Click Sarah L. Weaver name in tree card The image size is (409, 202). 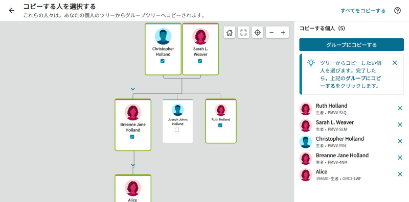tap(200, 52)
